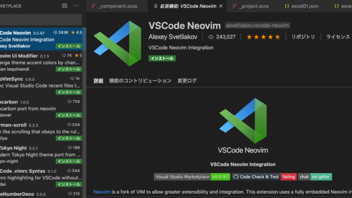Select the 変更ログ changelog tab
352x198 pixels.
click(x=187, y=81)
